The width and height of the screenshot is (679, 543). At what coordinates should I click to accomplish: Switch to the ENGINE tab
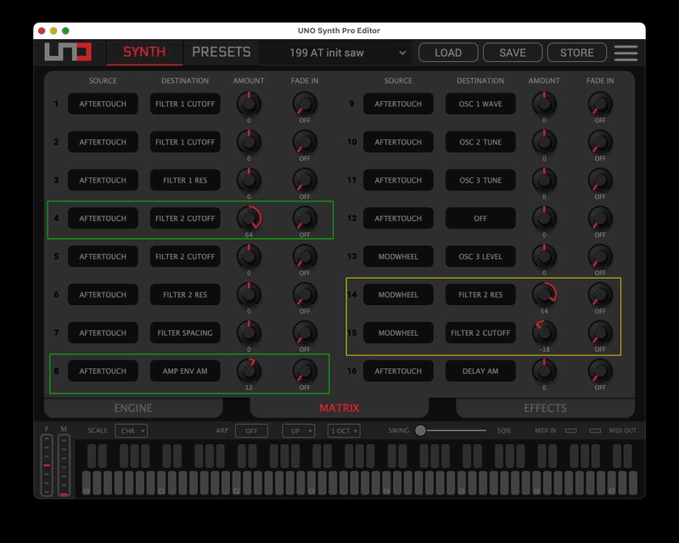133,408
